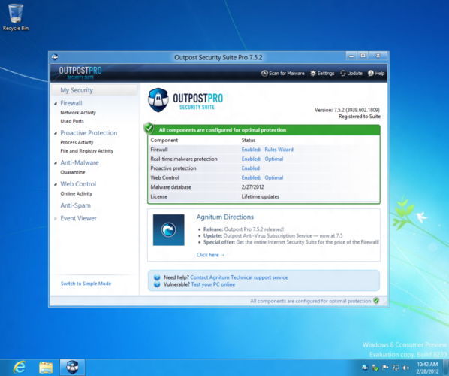Select Anti-Malware heading in sidebar

[80, 162]
